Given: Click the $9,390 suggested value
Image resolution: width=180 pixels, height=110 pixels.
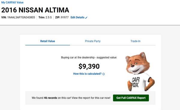Looking at the screenshot, I should click(89, 66).
